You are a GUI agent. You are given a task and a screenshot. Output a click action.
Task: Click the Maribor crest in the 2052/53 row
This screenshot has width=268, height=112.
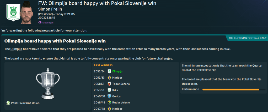click(x=109, y=78)
